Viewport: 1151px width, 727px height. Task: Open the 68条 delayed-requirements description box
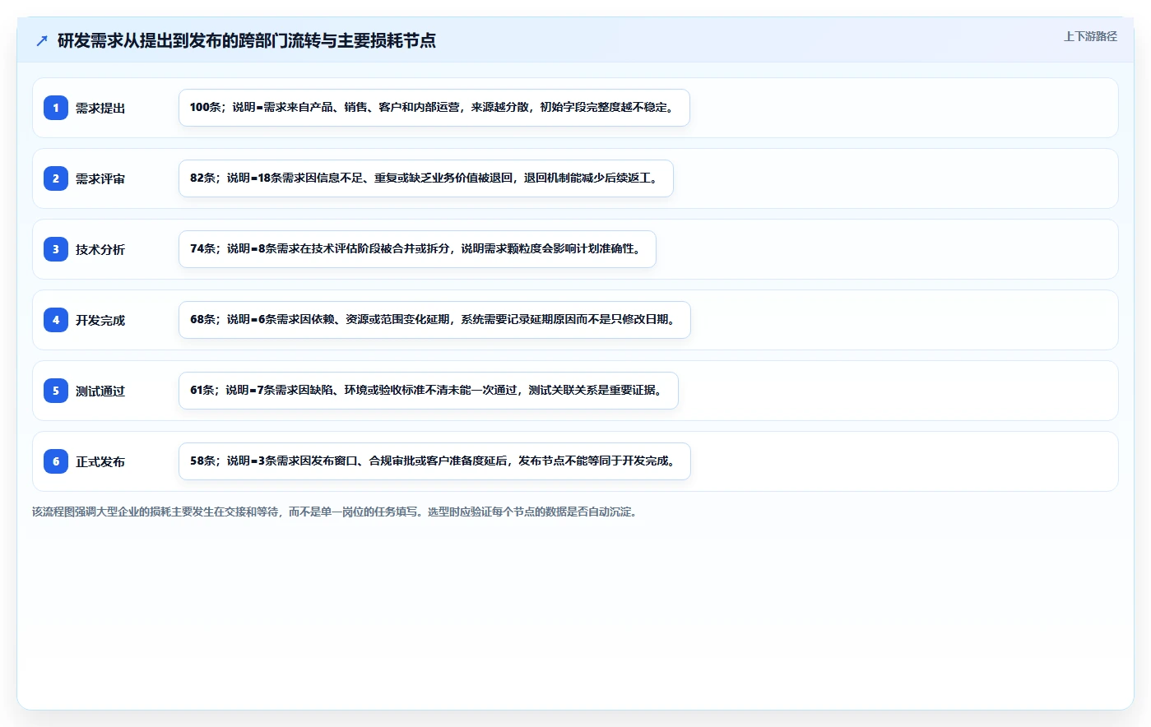(434, 320)
